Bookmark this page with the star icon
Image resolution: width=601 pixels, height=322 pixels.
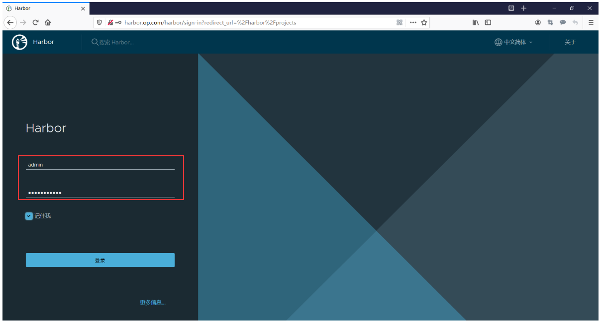424,22
